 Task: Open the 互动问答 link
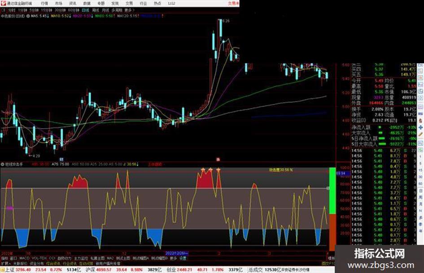click(x=86, y=264)
